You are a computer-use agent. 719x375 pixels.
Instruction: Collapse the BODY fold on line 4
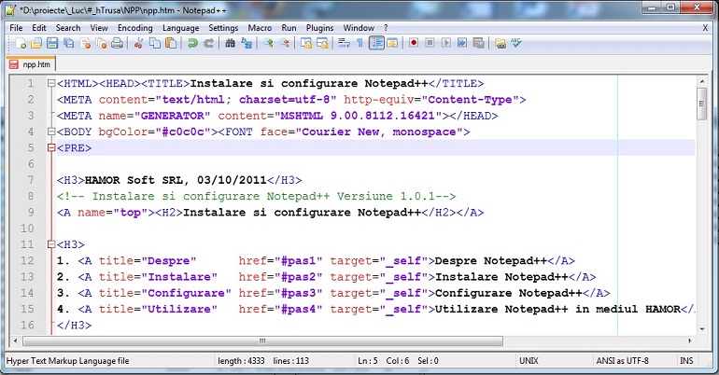tap(51, 132)
